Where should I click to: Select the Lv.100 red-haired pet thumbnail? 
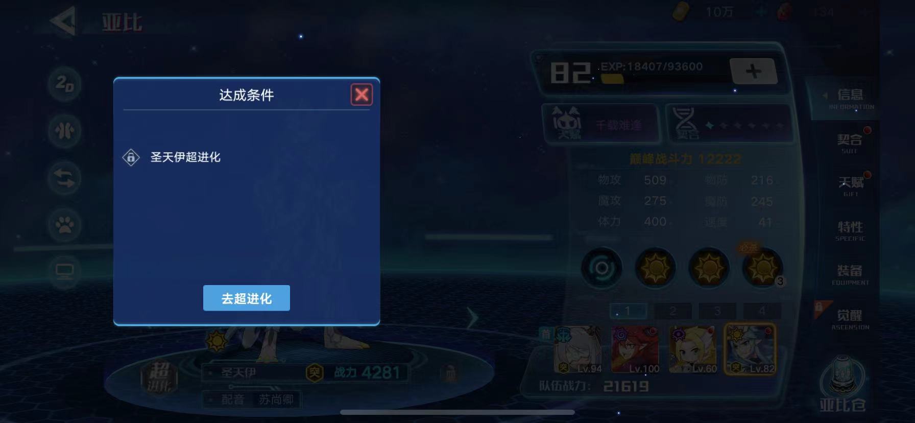635,349
